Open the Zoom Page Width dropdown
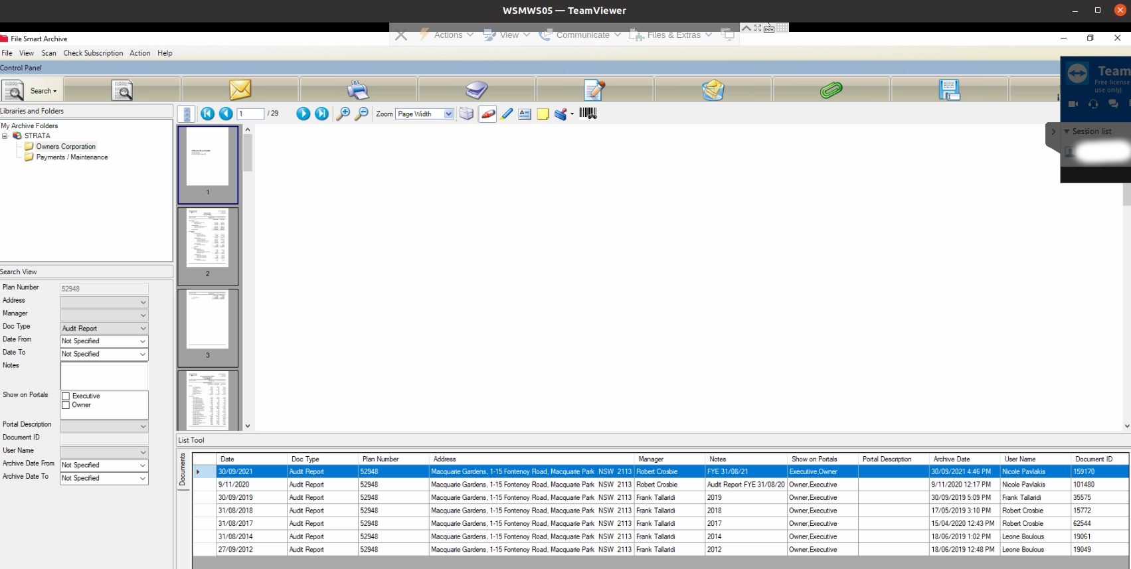Viewport: 1131px width, 569px height. pyautogui.click(x=448, y=114)
